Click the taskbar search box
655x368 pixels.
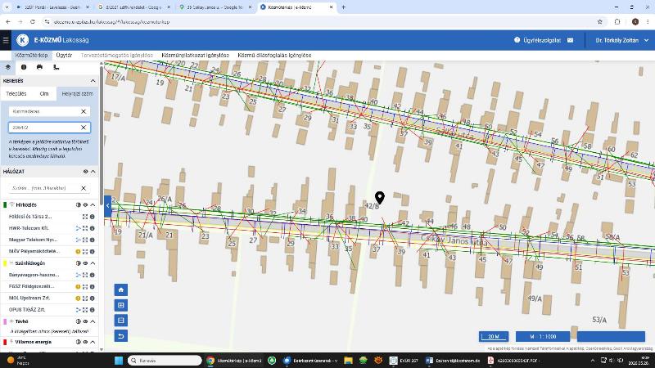click(165, 360)
